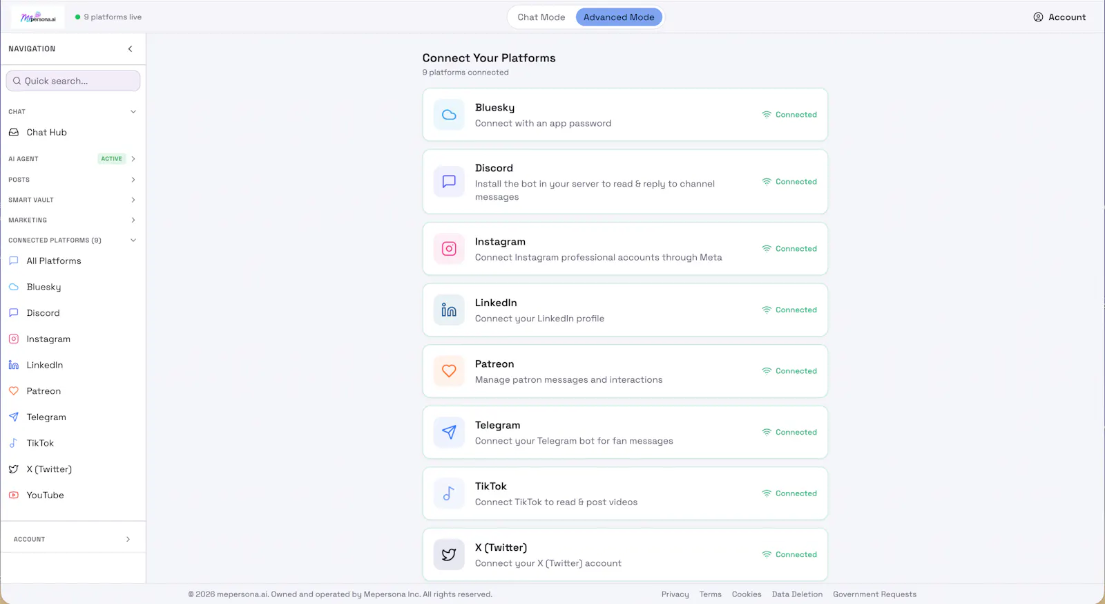Viewport: 1105px width, 604px height.
Task: Click the Discord card chat icon
Action: [449, 182]
